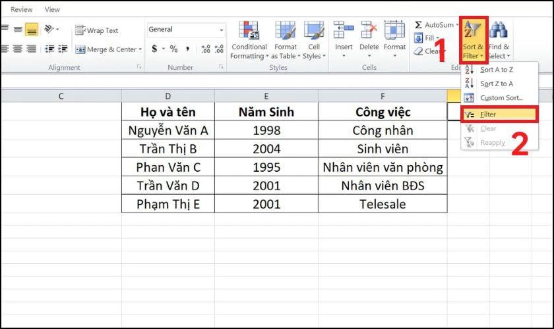Toggle center horizontal alignment
Screen dimensions: 554x329
[x=18, y=49]
